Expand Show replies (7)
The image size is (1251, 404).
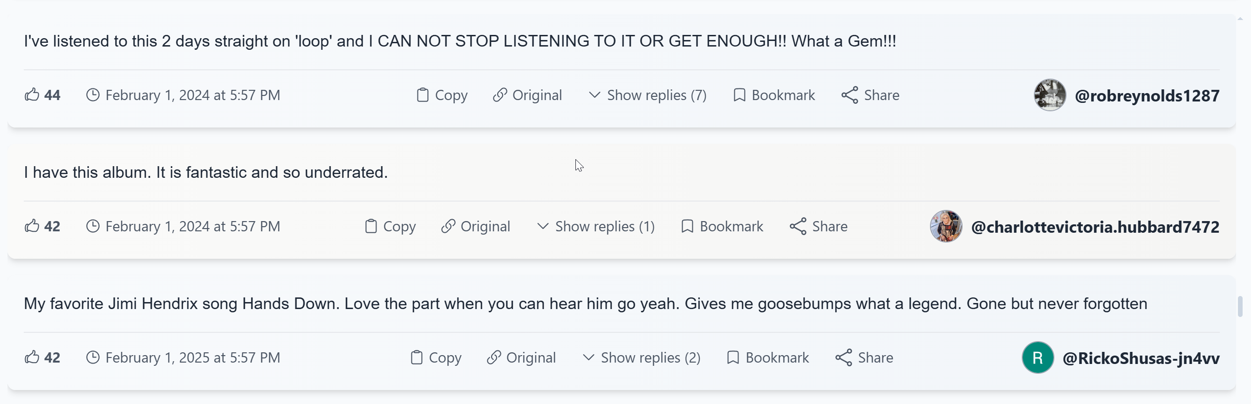647,95
